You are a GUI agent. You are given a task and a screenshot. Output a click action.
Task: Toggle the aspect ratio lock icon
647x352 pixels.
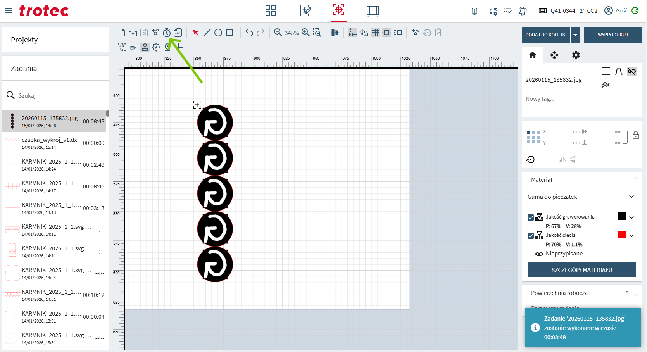coord(636,135)
